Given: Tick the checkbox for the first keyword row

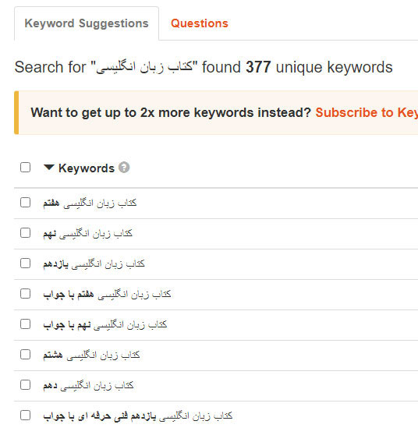Looking at the screenshot, I should click(26, 203).
